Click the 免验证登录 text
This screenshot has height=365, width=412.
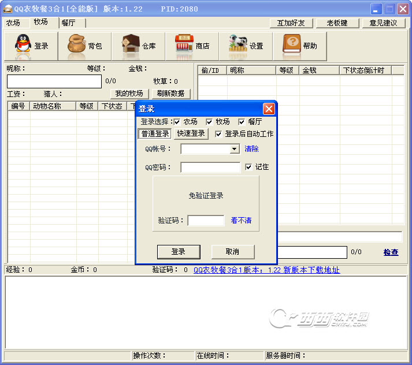206,196
